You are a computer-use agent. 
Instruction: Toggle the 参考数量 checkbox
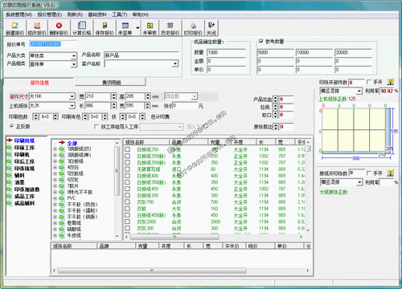tap(261, 41)
